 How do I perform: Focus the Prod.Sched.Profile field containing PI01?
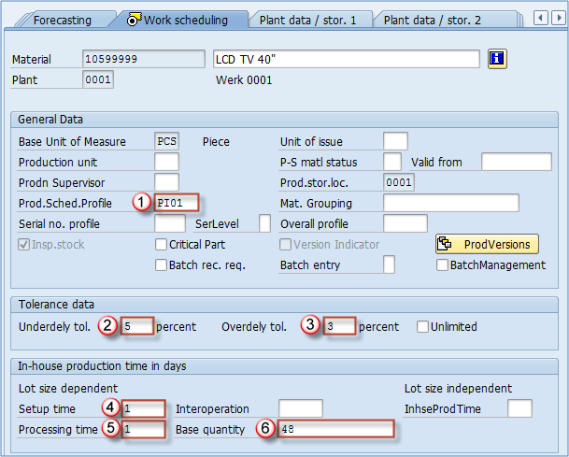click(178, 202)
